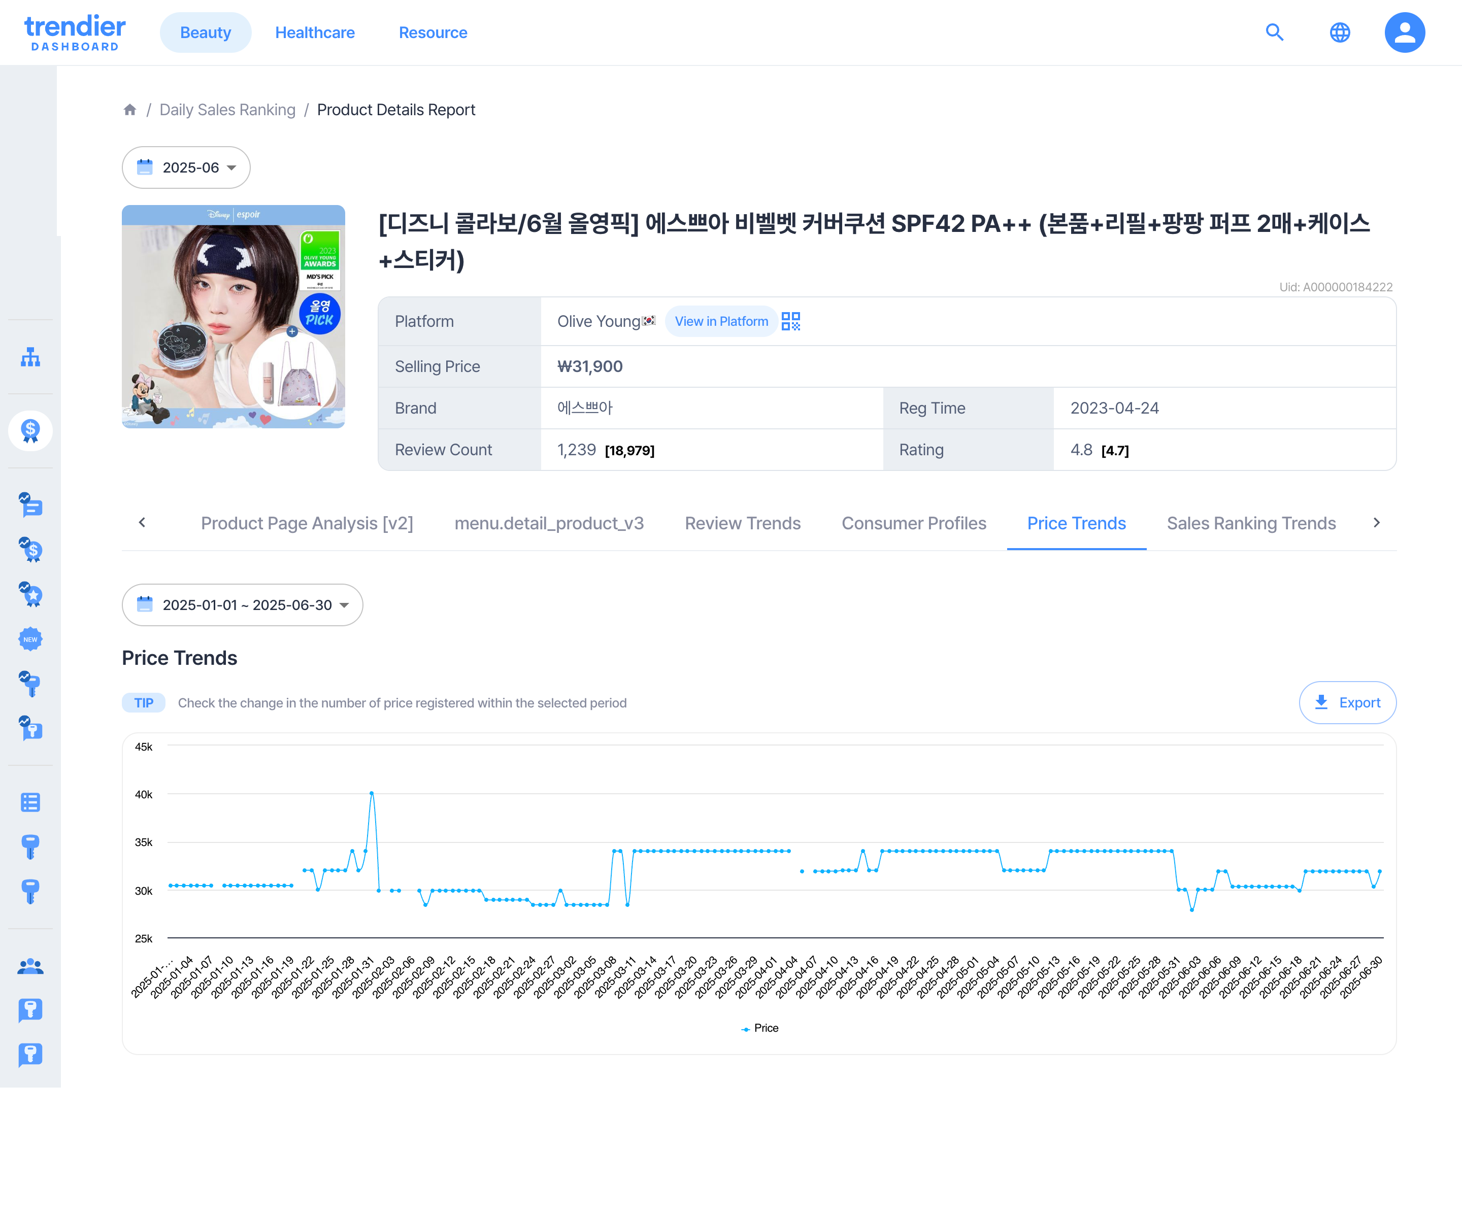Go to home via breadcrumb icon
The height and width of the screenshot is (1218, 1462).
click(129, 109)
